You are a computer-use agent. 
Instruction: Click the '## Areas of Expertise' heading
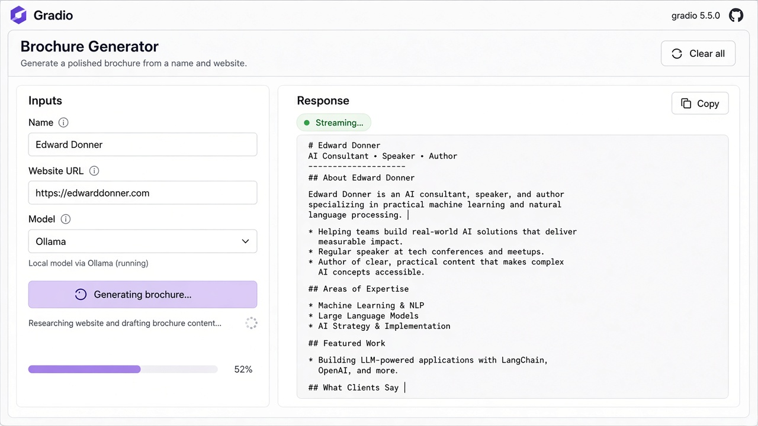click(x=359, y=289)
